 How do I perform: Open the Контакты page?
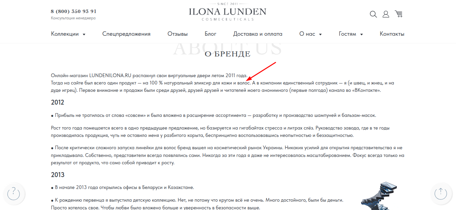point(392,34)
